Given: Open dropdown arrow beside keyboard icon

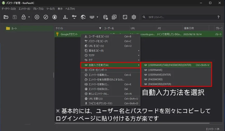Looking at the screenshot, I should click(97, 17).
